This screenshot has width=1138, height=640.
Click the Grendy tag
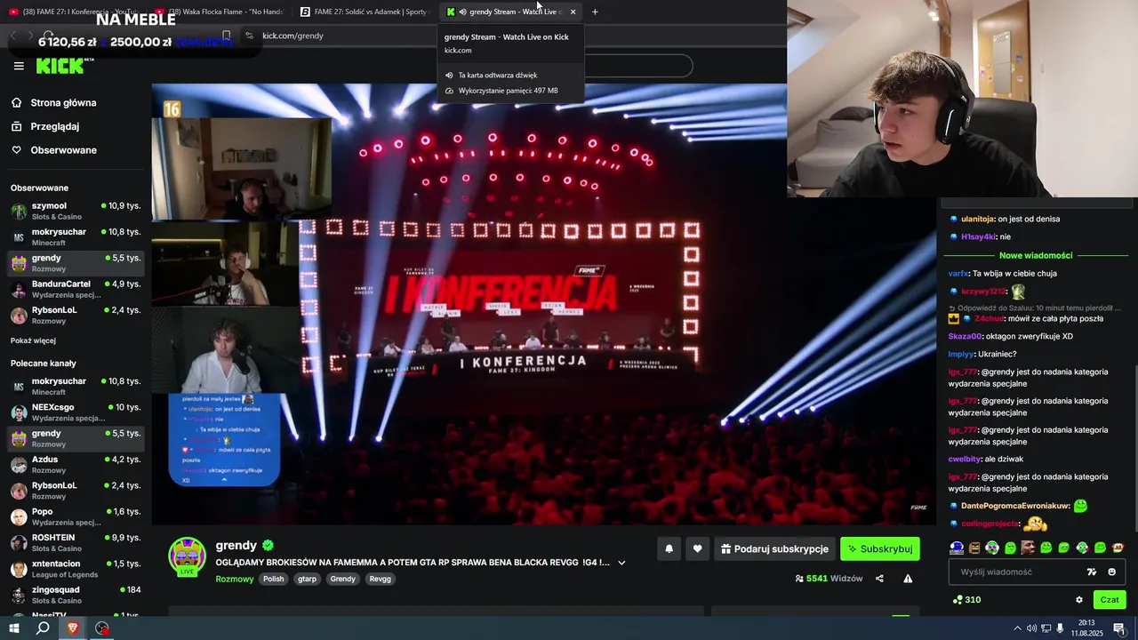click(x=342, y=579)
